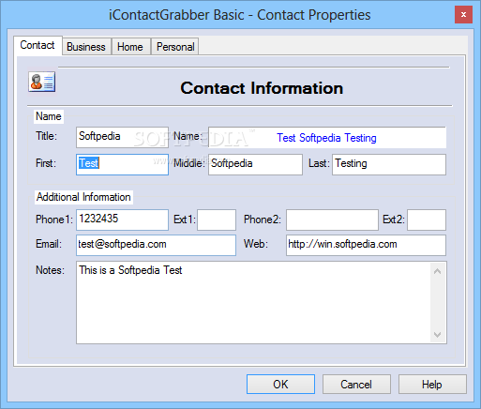
Task: Click the Phone1 field
Action: tap(122, 220)
